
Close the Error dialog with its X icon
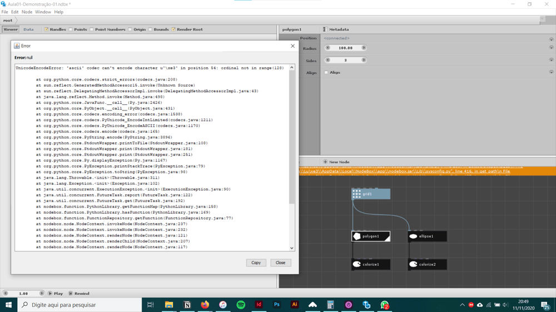(x=292, y=46)
